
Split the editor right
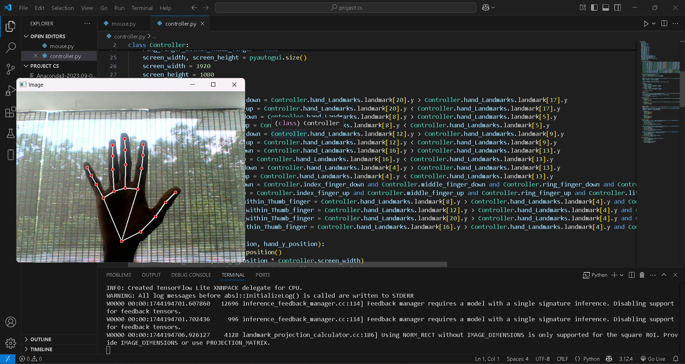click(x=664, y=24)
